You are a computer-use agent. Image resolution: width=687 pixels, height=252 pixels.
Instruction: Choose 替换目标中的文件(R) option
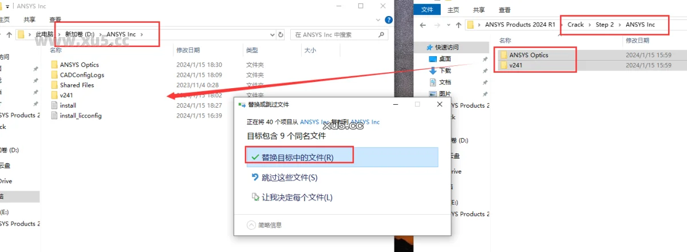coord(297,157)
